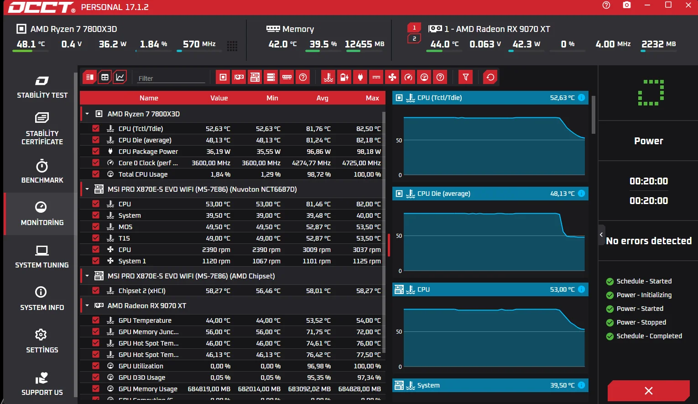Go to the System Info tab

42,299
